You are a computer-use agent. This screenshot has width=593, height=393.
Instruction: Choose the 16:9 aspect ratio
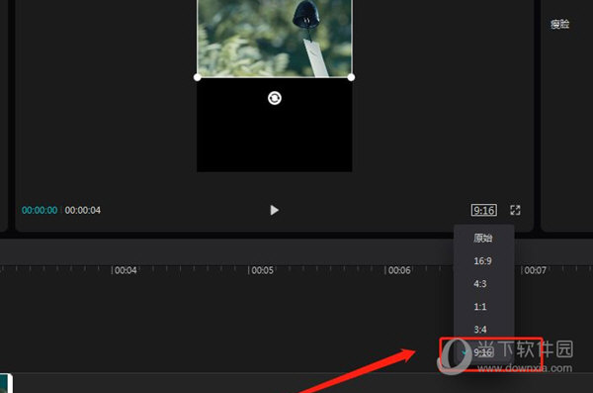482,261
